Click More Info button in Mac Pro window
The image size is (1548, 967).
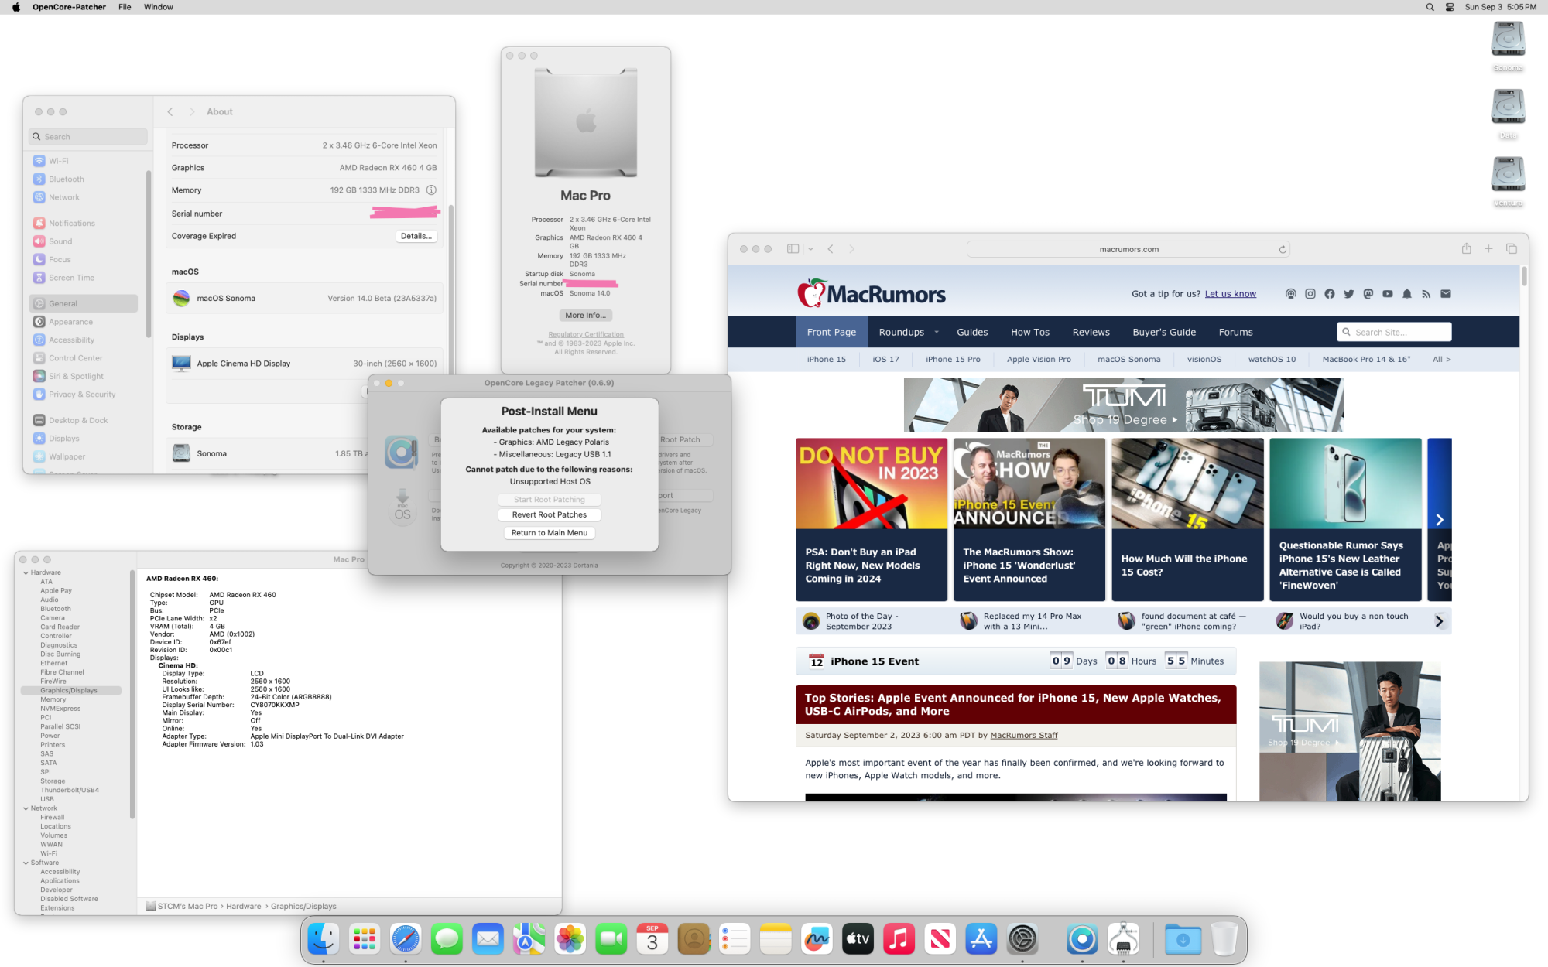[585, 316]
